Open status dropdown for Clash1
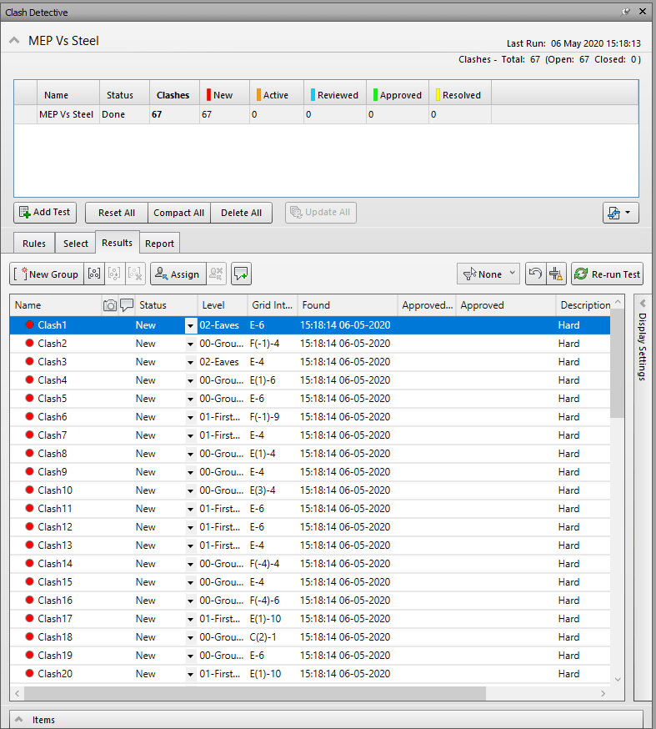Viewport: 656px width, 729px height. [191, 325]
